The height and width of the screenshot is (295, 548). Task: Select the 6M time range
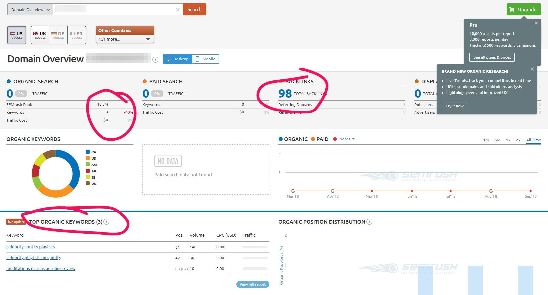click(x=497, y=140)
